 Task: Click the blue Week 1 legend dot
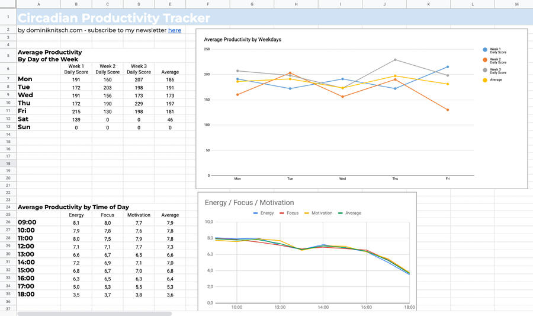point(485,50)
